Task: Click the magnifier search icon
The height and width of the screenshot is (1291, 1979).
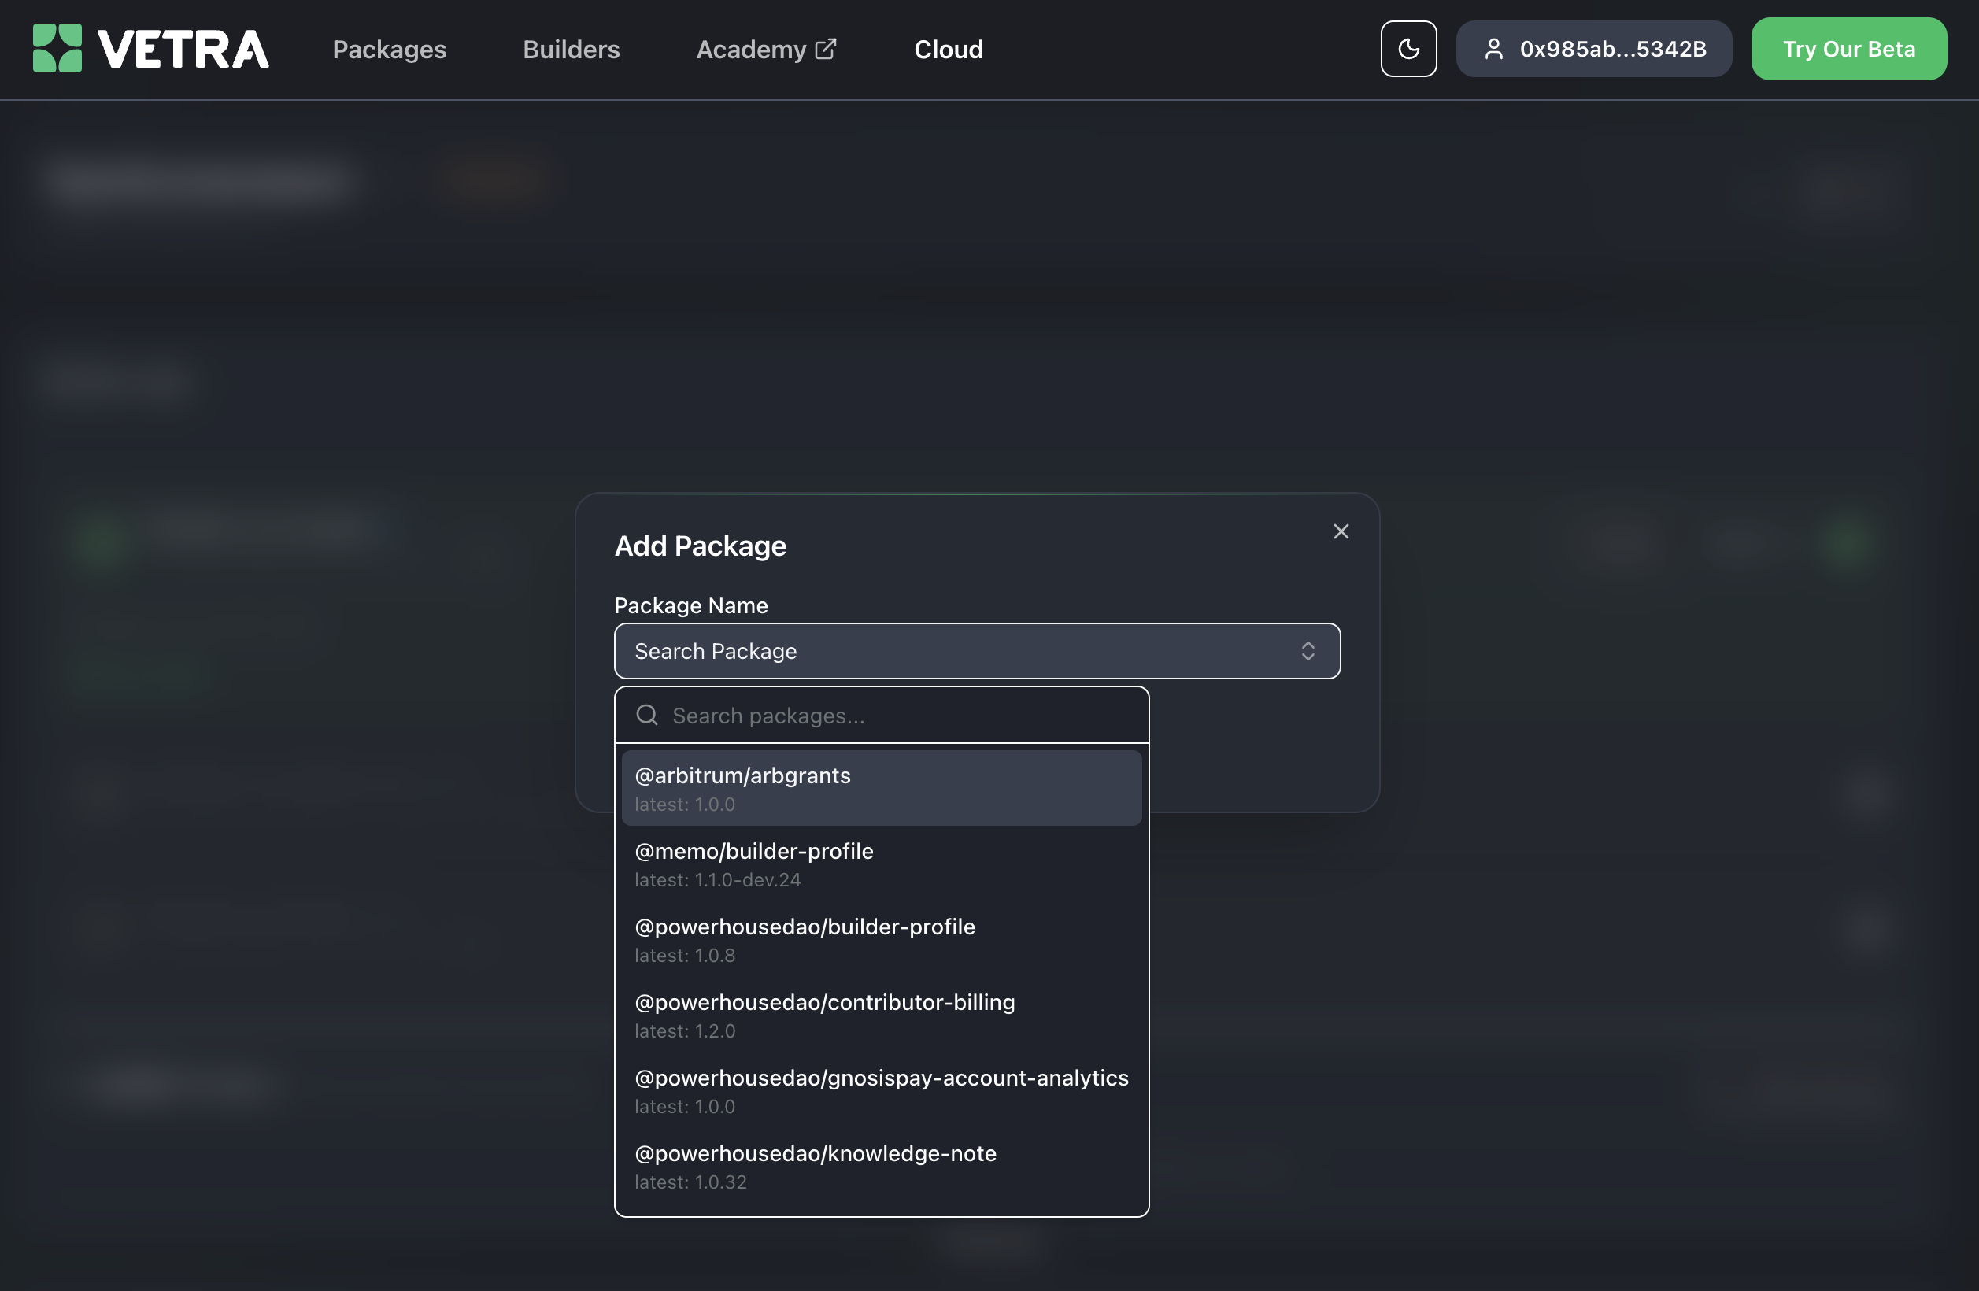Action: [x=647, y=715]
